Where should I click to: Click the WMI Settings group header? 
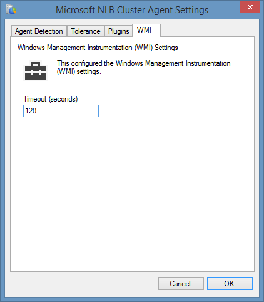(98, 48)
